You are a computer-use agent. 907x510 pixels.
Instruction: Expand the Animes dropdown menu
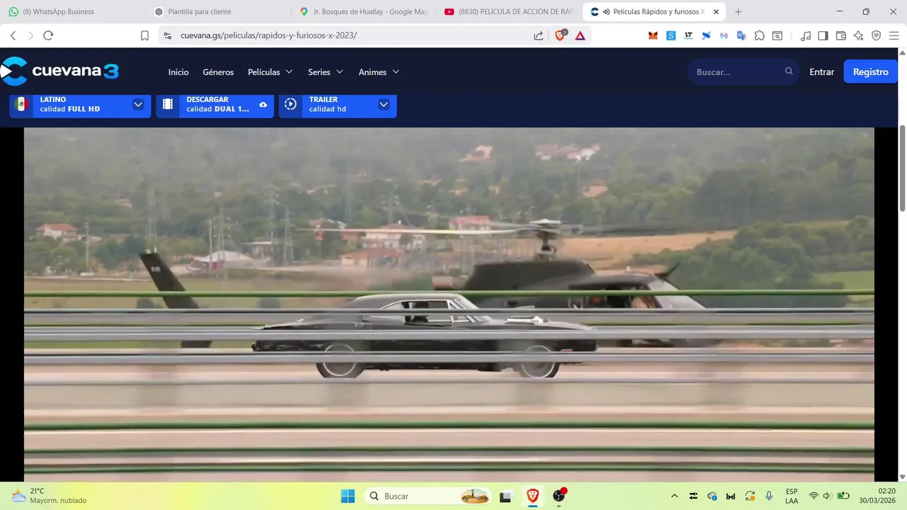click(x=379, y=72)
